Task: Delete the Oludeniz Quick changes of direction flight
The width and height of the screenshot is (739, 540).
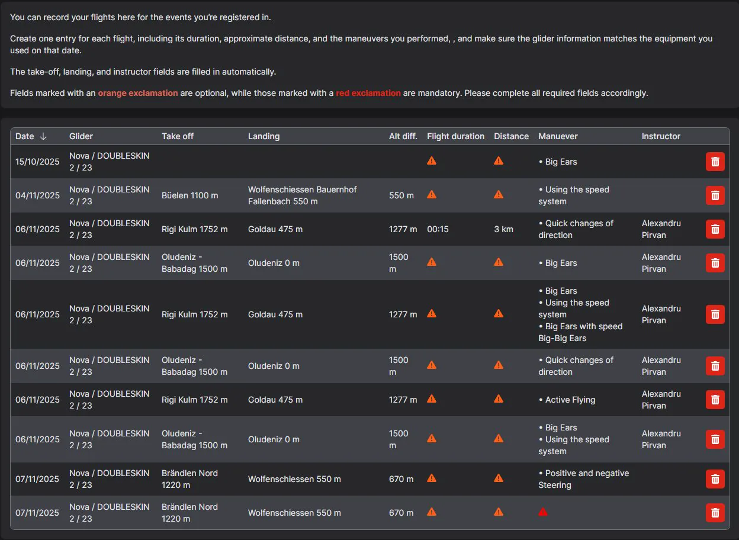Action: [715, 366]
